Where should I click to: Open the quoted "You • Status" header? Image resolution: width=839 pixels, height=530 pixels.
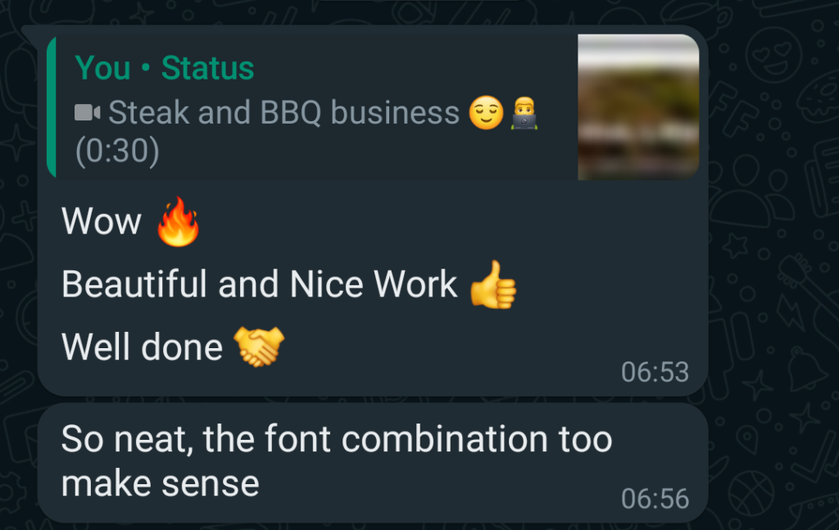pyautogui.click(x=164, y=68)
